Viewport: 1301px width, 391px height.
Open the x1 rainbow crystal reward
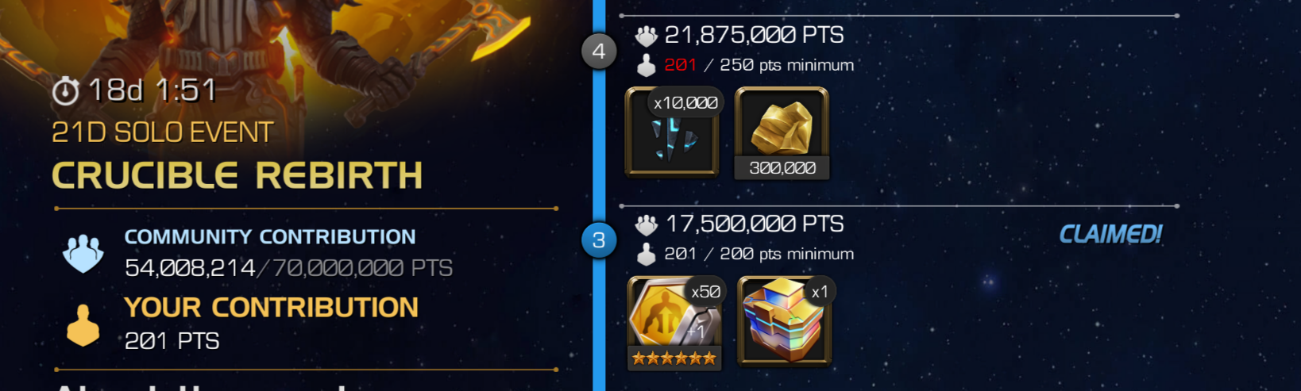(x=785, y=321)
